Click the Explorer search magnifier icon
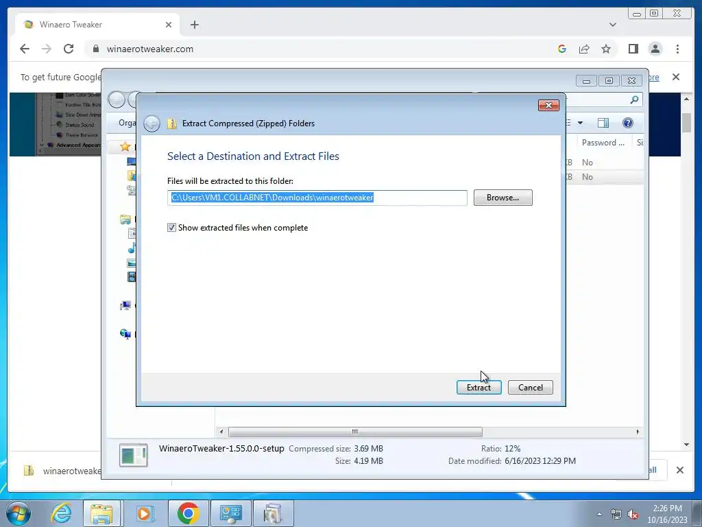Image resolution: width=702 pixels, height=527 pixels. click(x=634, y=99)
